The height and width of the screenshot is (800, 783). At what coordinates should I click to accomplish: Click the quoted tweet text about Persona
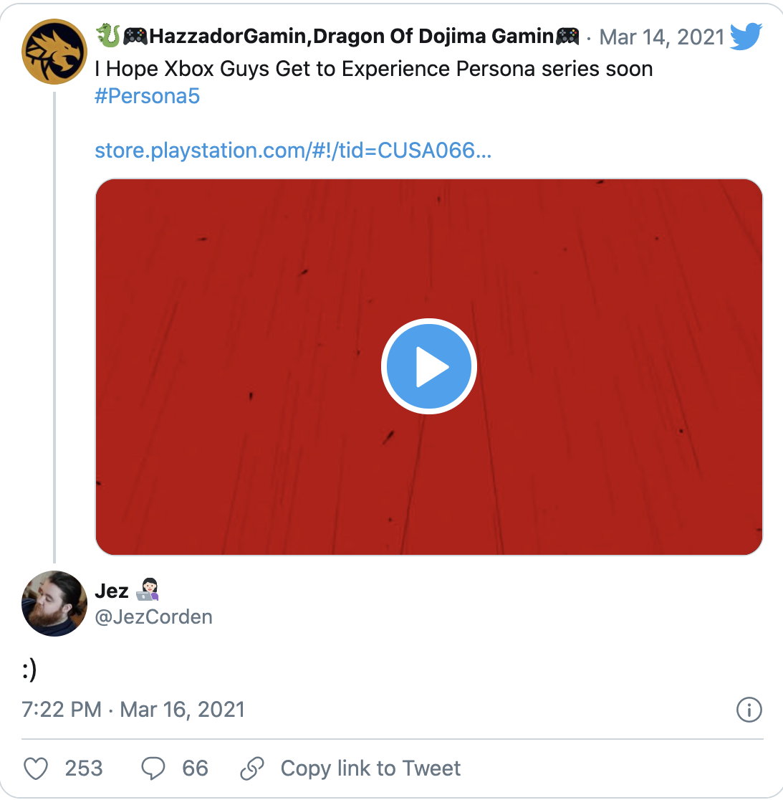pyautogui.click(x=374, y=69)
